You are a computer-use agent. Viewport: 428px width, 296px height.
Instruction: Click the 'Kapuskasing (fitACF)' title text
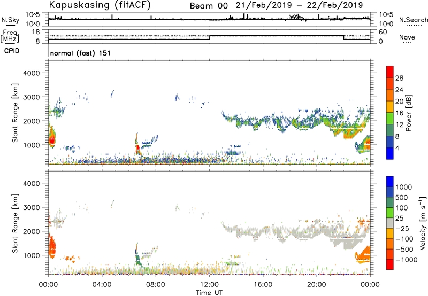tap(100, 5)
